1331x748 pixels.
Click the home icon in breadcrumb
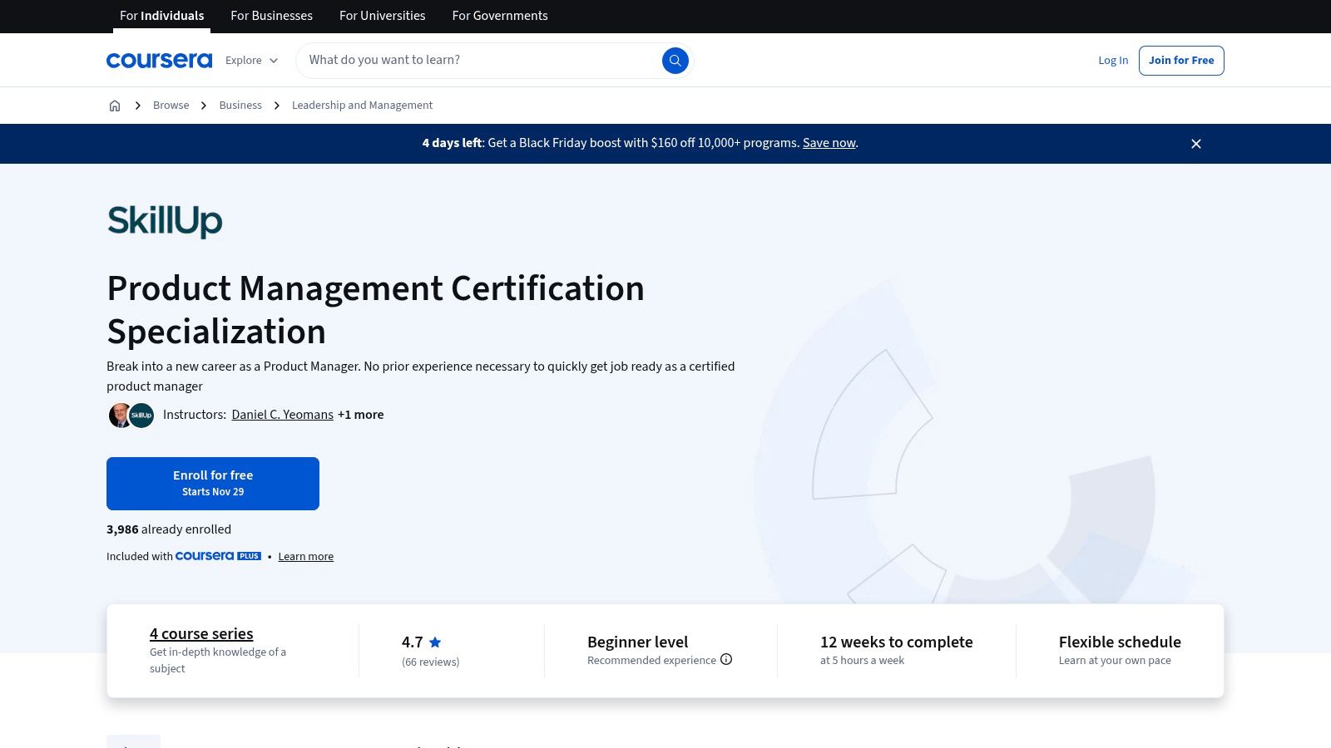point(115,105)
